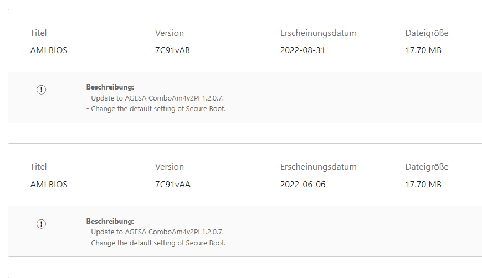Click the Dateigröße label in the 7C91vAA entry

427,167
